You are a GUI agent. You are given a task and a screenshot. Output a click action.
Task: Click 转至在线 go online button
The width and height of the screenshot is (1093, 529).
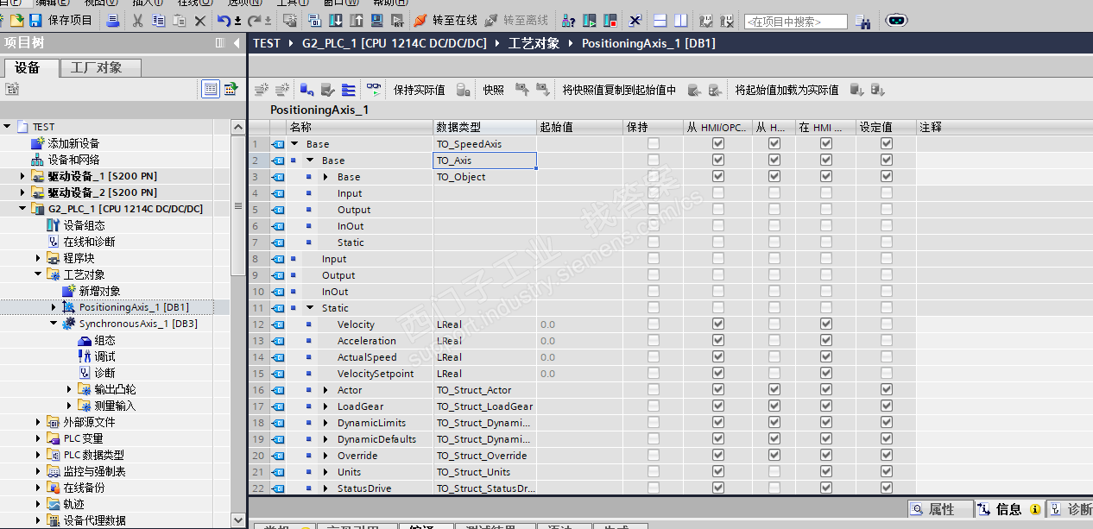(x=445, y=20)
